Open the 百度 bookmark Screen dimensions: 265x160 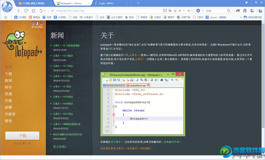click(x=47, y=17)
